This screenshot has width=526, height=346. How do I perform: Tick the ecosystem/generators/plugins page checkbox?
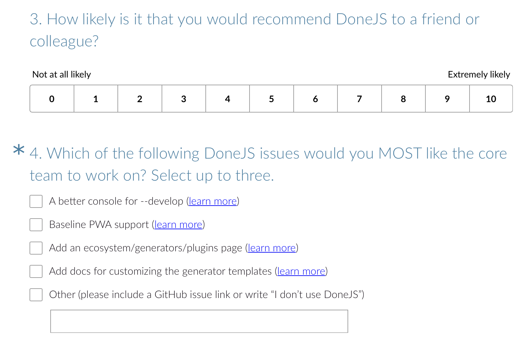[x=36, y=248]
